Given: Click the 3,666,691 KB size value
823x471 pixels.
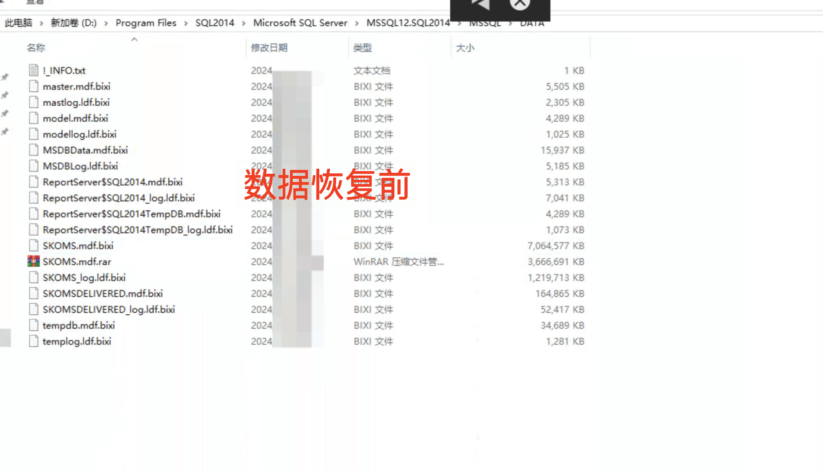Looking at the screenshot, I should [556, 262].
